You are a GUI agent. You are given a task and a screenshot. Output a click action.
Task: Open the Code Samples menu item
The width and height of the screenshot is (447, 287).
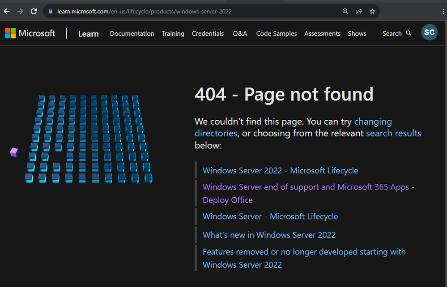pyautogui.click(x=276, y=34)
